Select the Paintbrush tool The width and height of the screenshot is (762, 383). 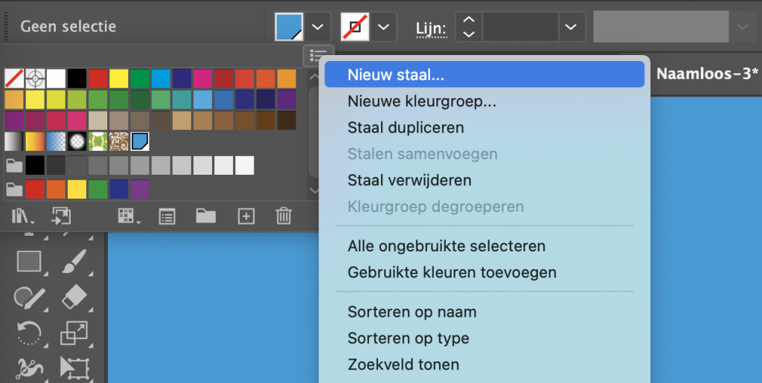pyautogui.click(x=74, y=262)
